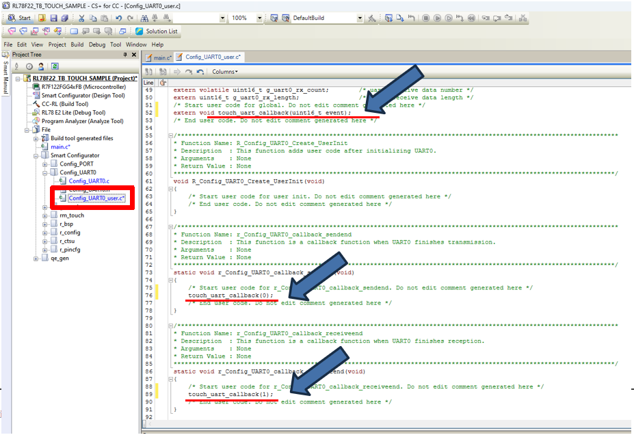The image size is (634, 435).
Task: Pin the Project Tree panel with the pushpin icon
Action: click(x=124, y=55)
